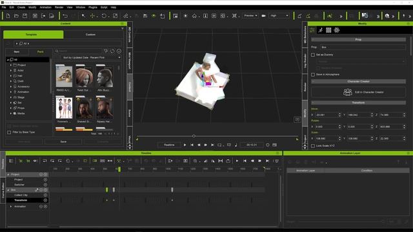Click the Undo arrow icon
This screenshot has width=413, height=232.
[65, 15]
